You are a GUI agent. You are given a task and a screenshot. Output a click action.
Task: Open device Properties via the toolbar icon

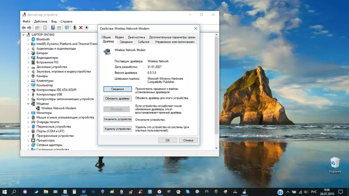[45, 28]
